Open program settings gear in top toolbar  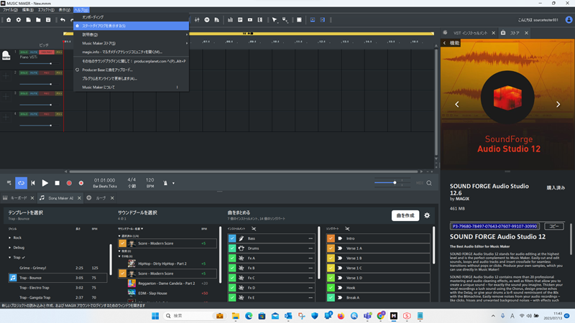pos(19,20)
